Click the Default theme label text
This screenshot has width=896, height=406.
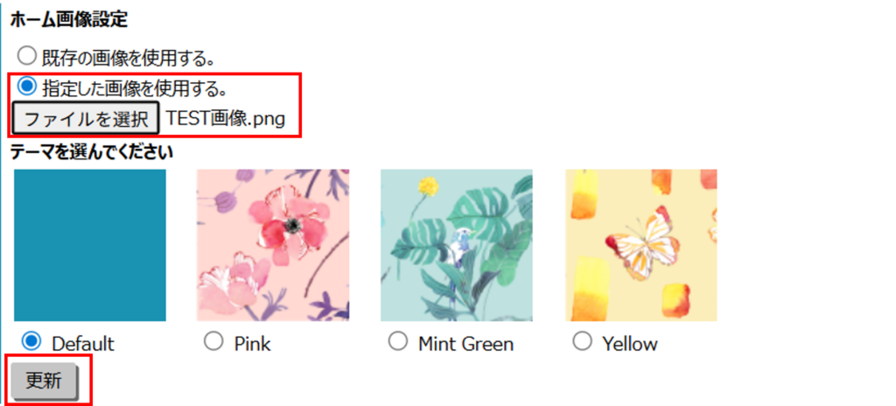pyautogui.click(x=83, y=343)
